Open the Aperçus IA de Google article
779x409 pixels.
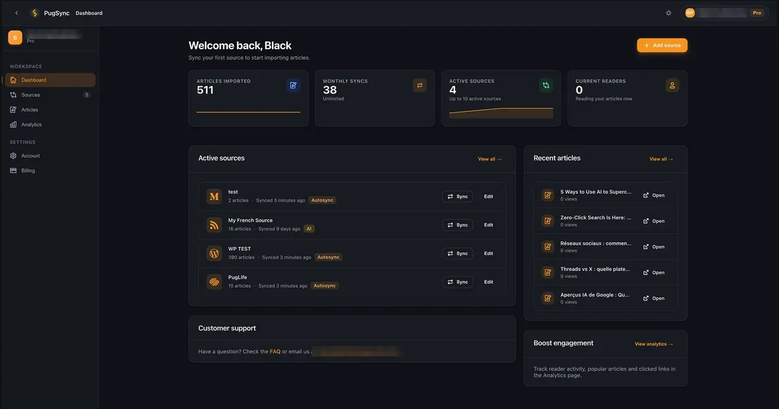654,299
